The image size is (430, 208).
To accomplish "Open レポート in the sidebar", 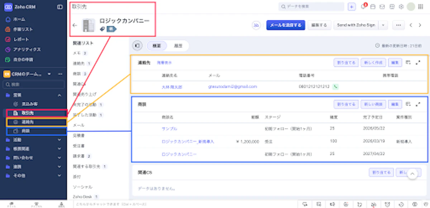I will [21, 39].
